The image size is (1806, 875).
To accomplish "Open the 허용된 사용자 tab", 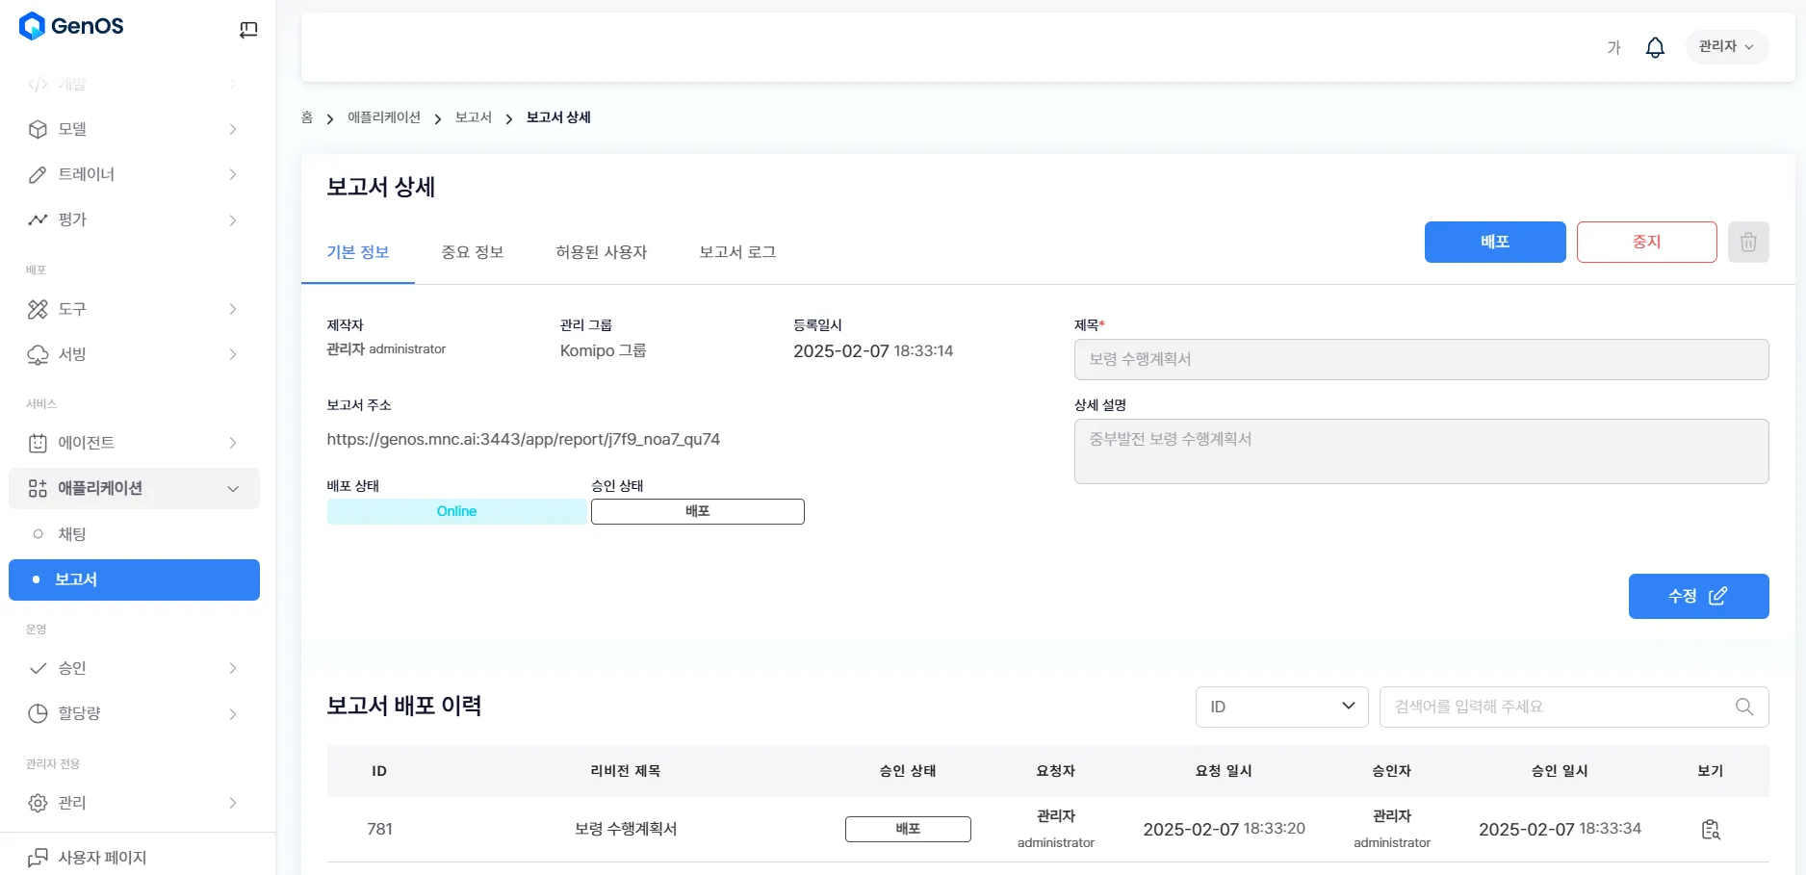I will [x=601, y=252].
